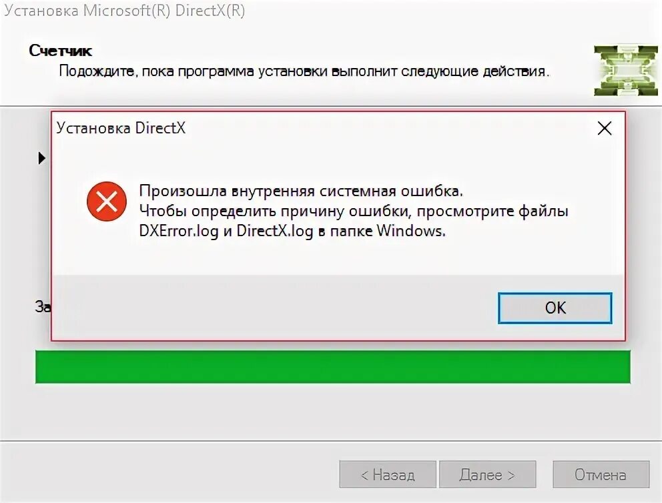Click the red error cross icon
Screen dimensions: 662x503
[x=107, y=201]
